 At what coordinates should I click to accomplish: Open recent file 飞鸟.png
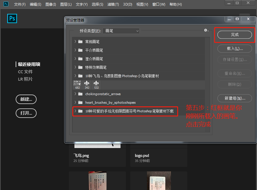click(97, 155)
